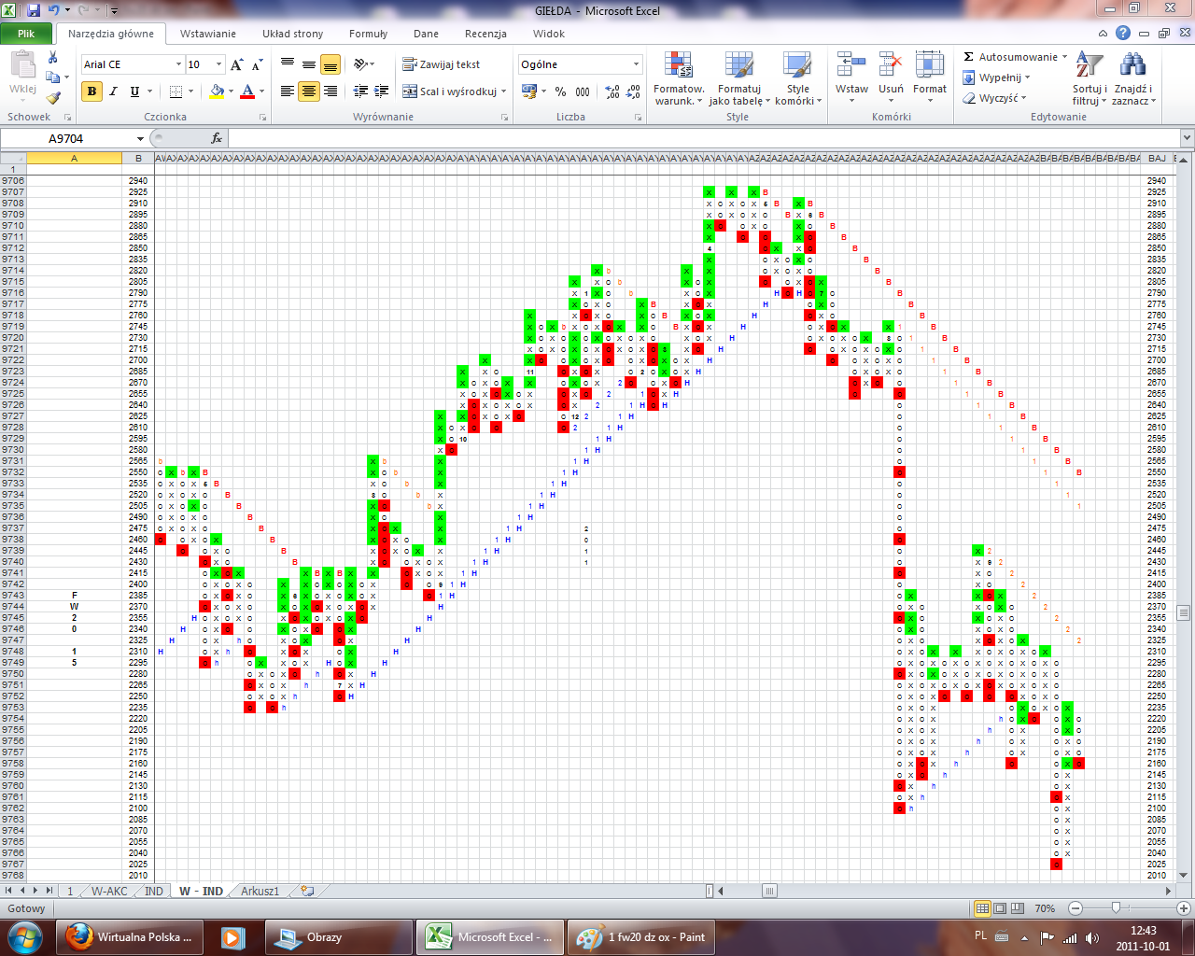Open the Windows Start menu
Viewport: 1195px width, 956px height.
tap(25, 937)
